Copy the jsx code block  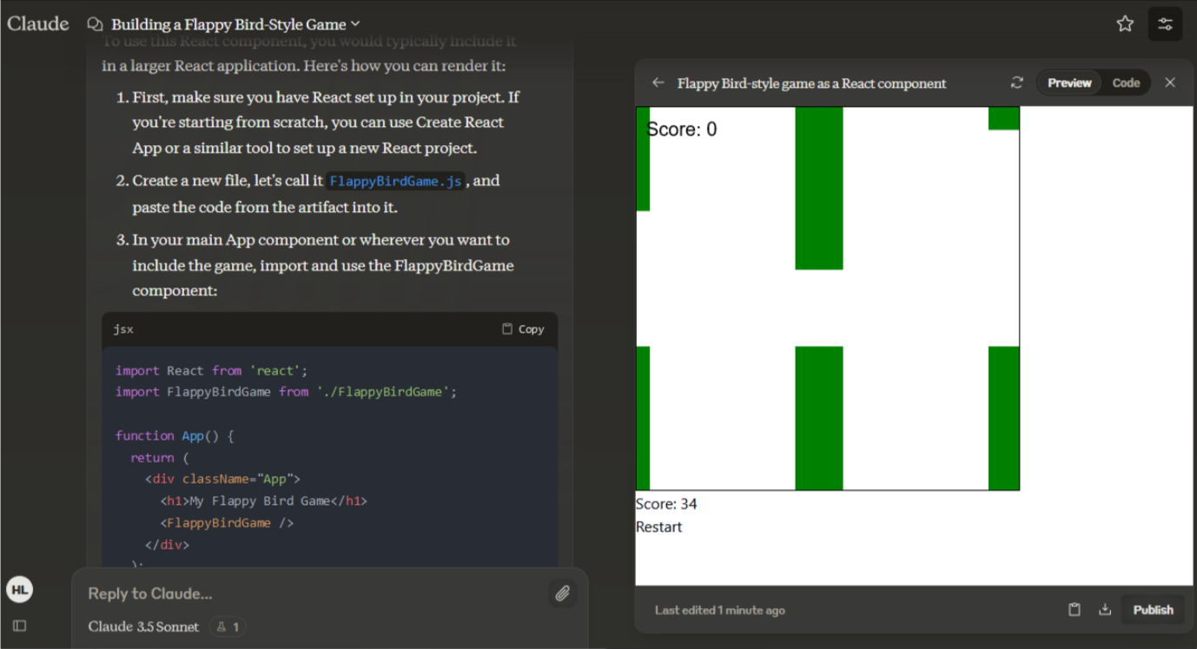[523, 329]
